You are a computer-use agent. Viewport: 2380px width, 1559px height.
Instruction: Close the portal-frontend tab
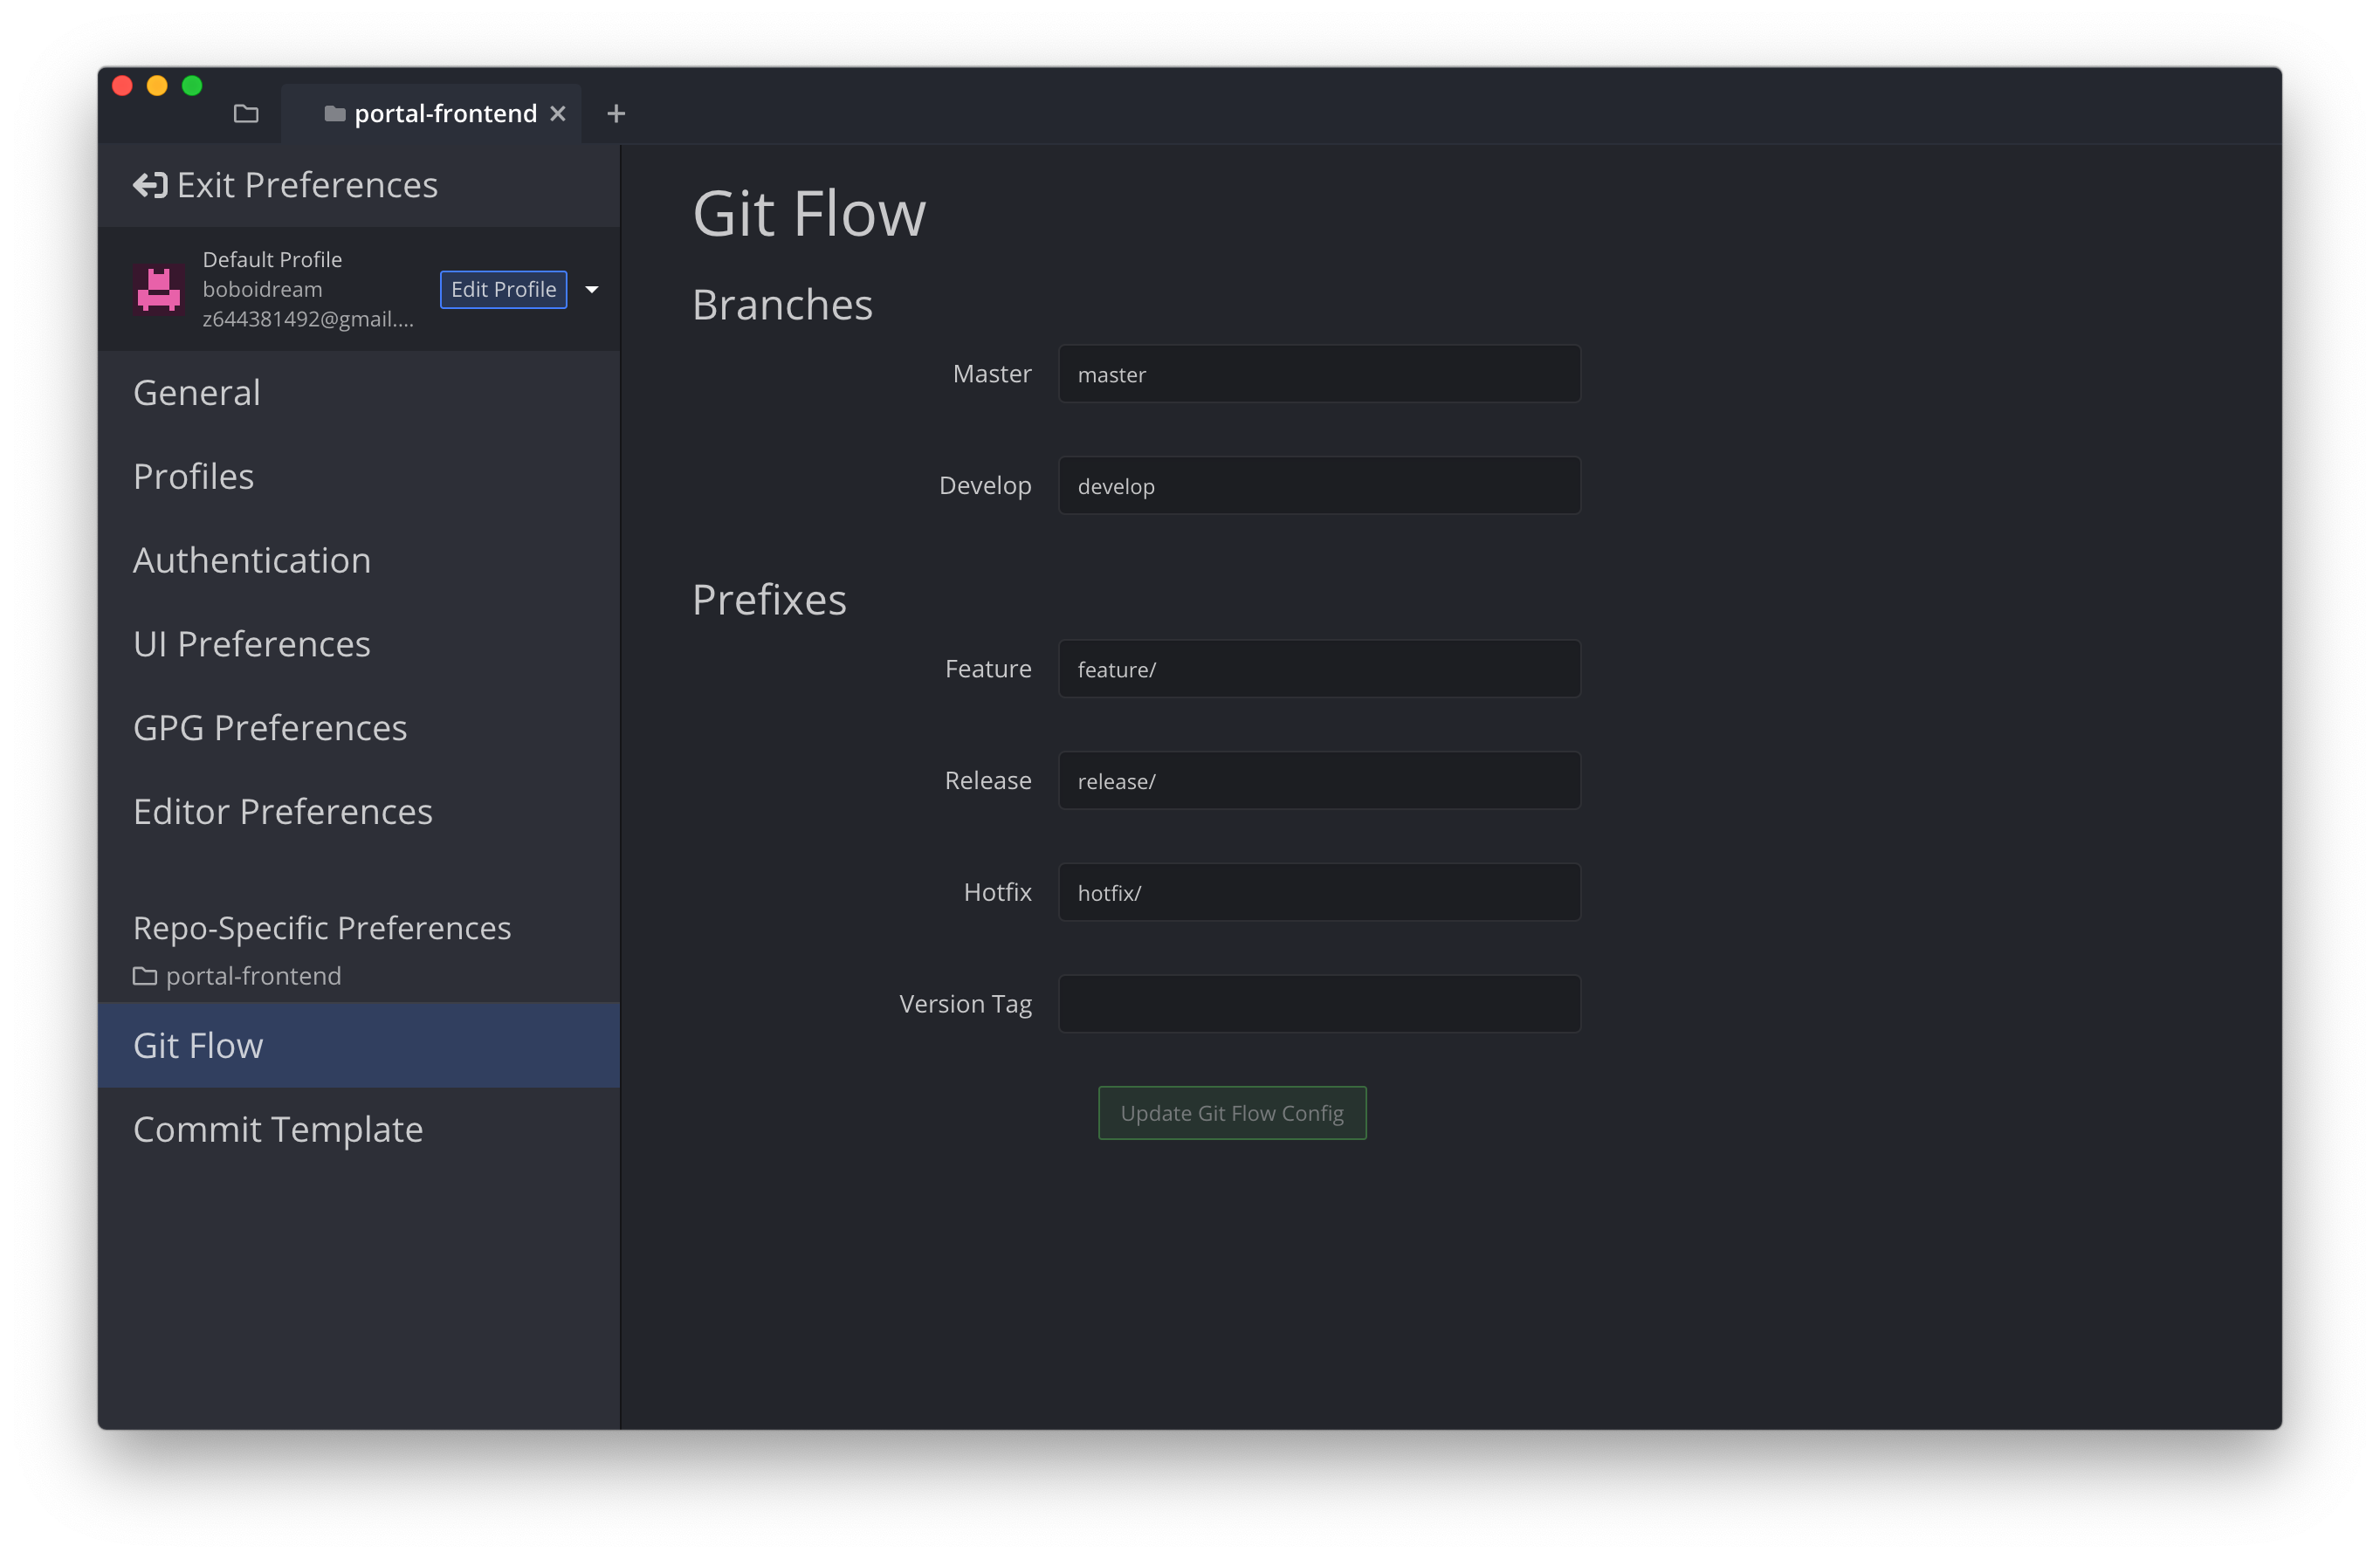[x=558, y=114]
